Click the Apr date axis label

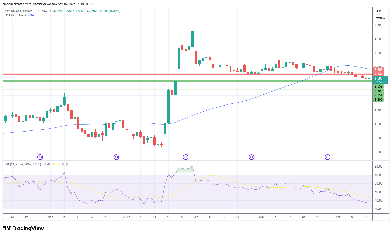click(x=338, y=217)
